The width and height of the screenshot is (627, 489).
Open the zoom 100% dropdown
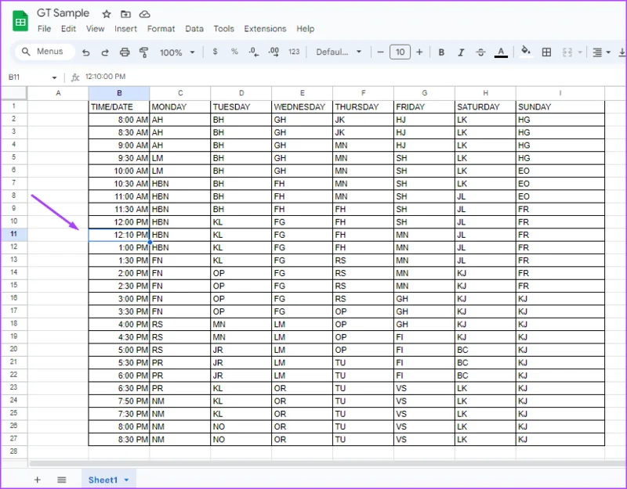[177, 52]
